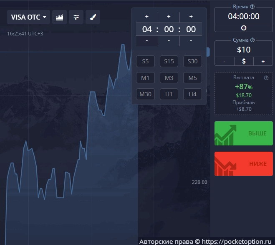This screenshot has height=245, width=275.
Task: Open the VISA OTC asset dropdown
Action: pyautogui.click(x=28, y=17)
